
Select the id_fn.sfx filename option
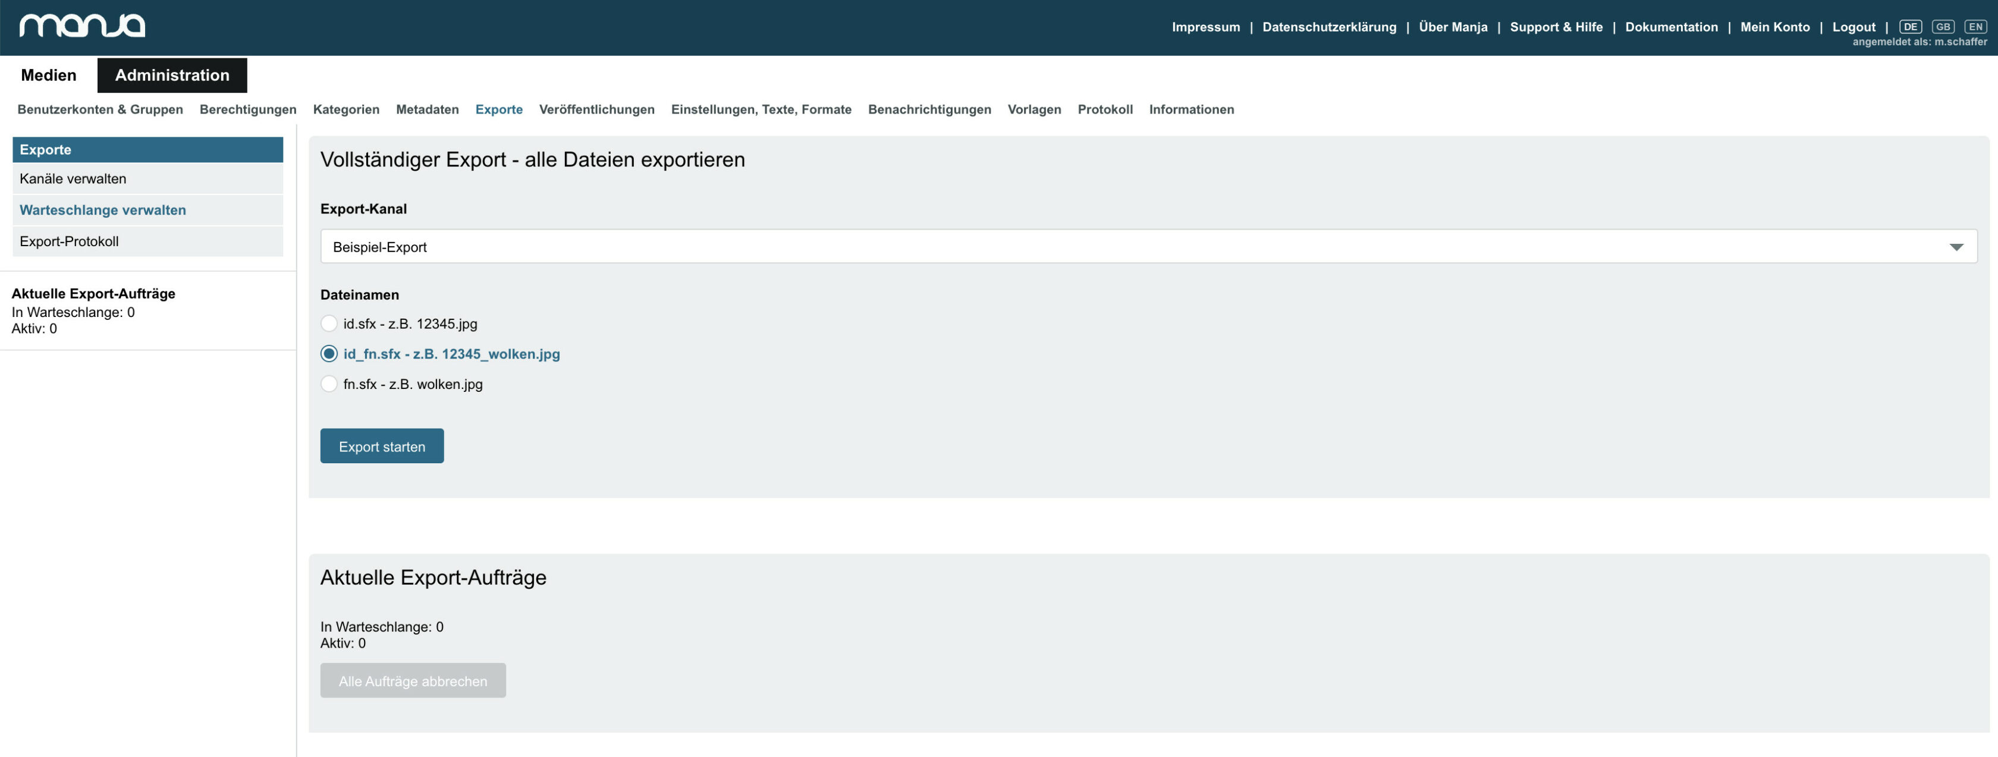coord(329,354)
